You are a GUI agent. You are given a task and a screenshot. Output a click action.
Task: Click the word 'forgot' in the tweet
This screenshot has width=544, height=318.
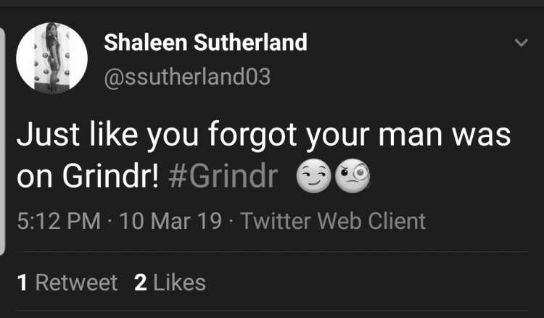tap(252, 135)
